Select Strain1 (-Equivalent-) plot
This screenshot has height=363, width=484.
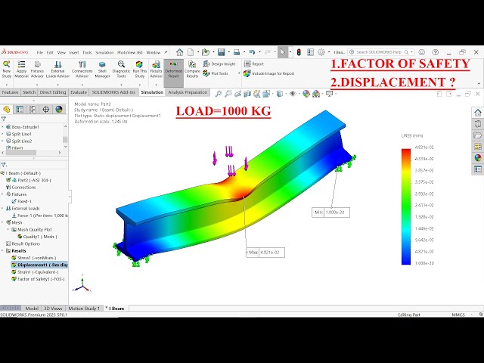[35, 272]
